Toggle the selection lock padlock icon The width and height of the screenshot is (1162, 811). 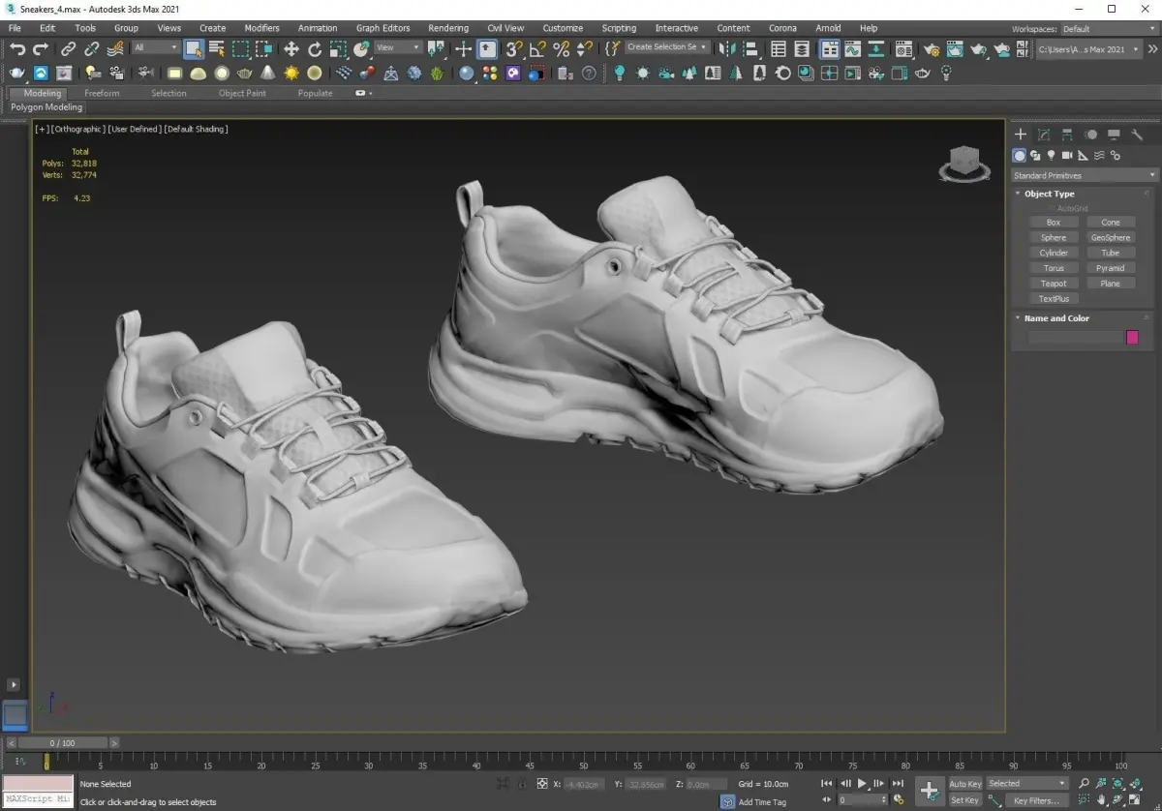click(x=522, y=784)
